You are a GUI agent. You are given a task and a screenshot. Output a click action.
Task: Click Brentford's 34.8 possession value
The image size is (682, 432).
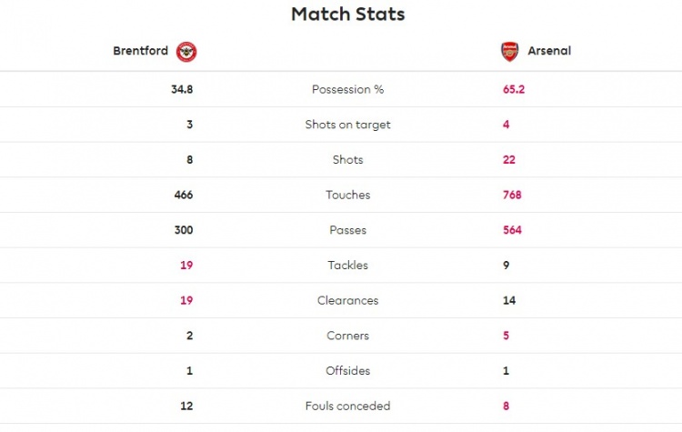(x=182, y=90)
